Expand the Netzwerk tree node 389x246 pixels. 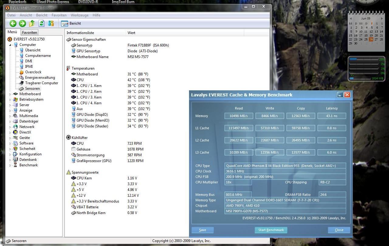(10, 127)
